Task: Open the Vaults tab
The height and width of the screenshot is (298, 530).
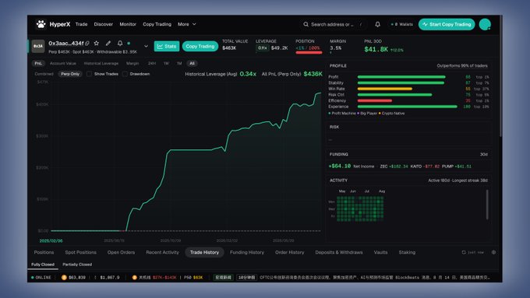Action: point(380,252)
